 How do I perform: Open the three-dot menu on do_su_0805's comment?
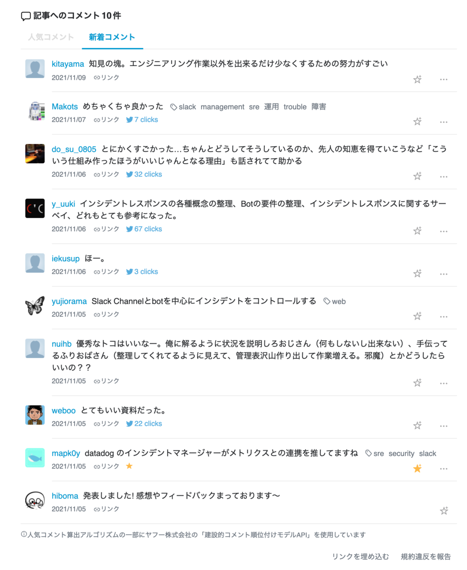[x=444, y=176]
